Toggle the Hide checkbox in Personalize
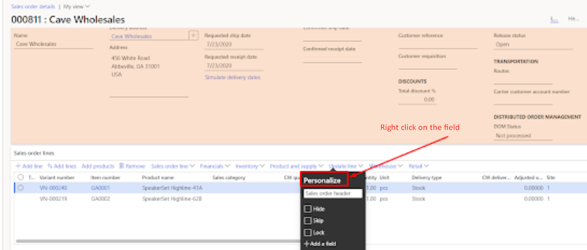This screenshot has width=587, height=250. click(x=307, y=209)
